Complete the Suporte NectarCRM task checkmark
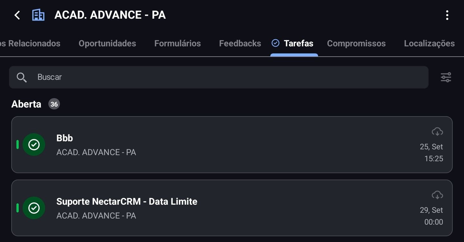Screen dimensions: 464x242 (x=34, y=208)
